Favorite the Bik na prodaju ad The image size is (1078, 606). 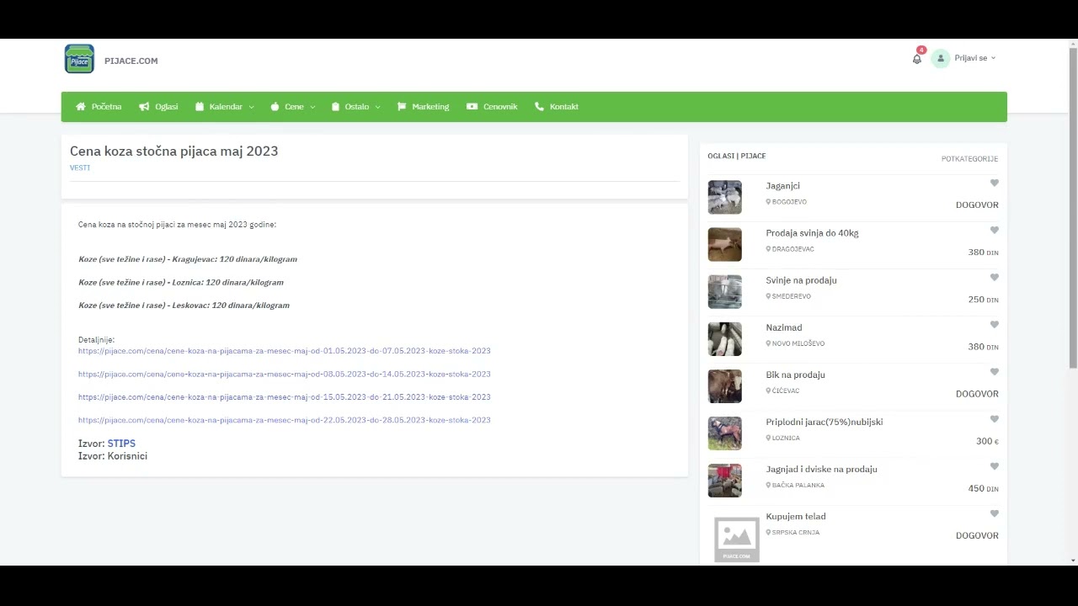click(994, 371)
